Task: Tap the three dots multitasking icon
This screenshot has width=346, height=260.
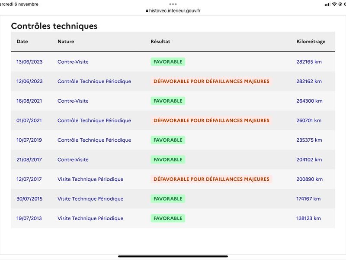Action: pyautogui.click(x=173, y=4)
